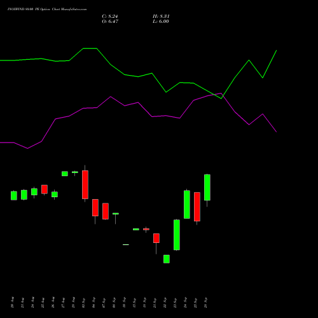Click the 20 Aug date label

tap(12, 303)
